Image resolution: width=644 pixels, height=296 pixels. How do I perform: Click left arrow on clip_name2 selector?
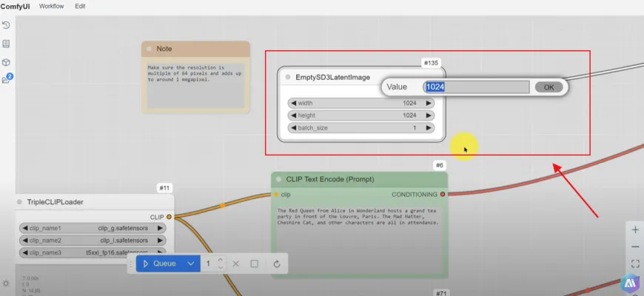24,240
